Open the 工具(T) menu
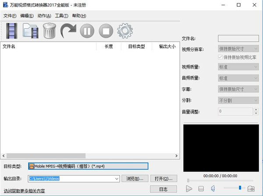The width and height of the screenshot is (263, 196). 61,16
